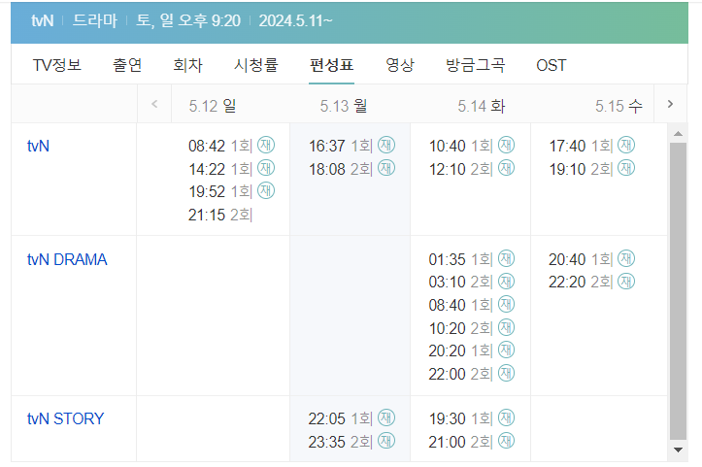Click the 19:10 2회 schedule text
Image resolution: width=702 pixels, height=467 pixels.
pos(581,169)
